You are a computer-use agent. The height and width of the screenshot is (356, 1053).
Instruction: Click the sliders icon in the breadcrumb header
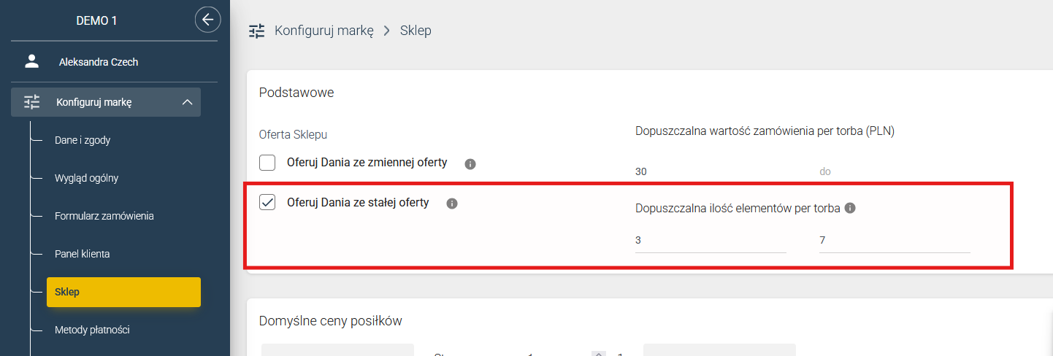[x=256, y=31]
